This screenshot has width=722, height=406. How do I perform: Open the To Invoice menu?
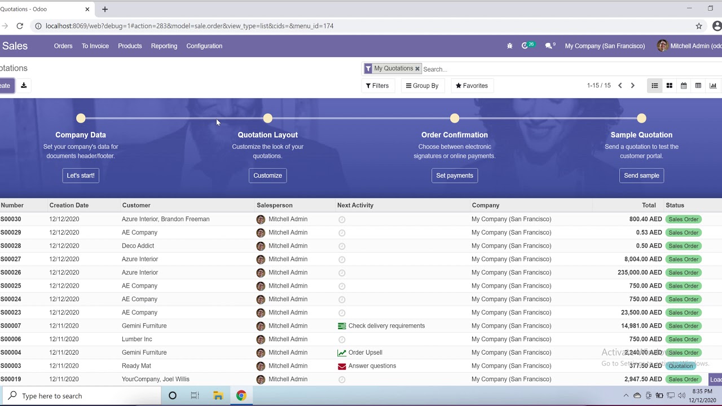[x=95, y=46]
